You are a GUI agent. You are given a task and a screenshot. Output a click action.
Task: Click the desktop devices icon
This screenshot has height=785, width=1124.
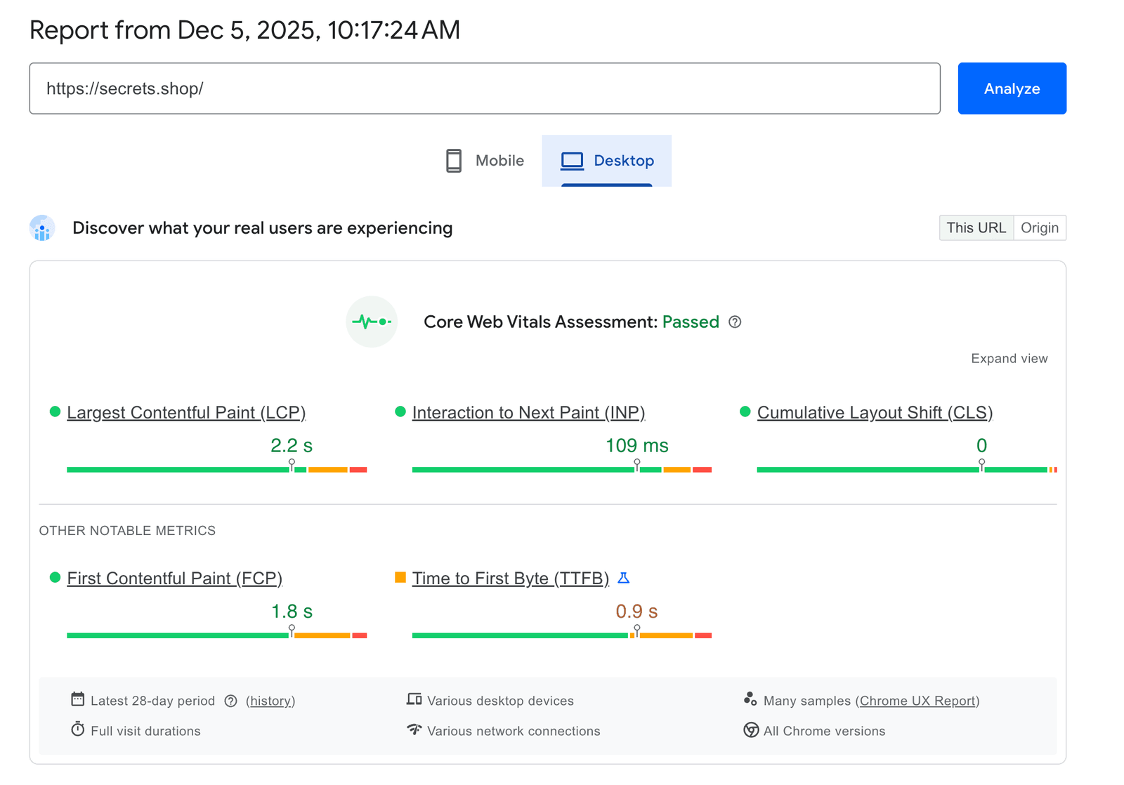click(414, 699)
